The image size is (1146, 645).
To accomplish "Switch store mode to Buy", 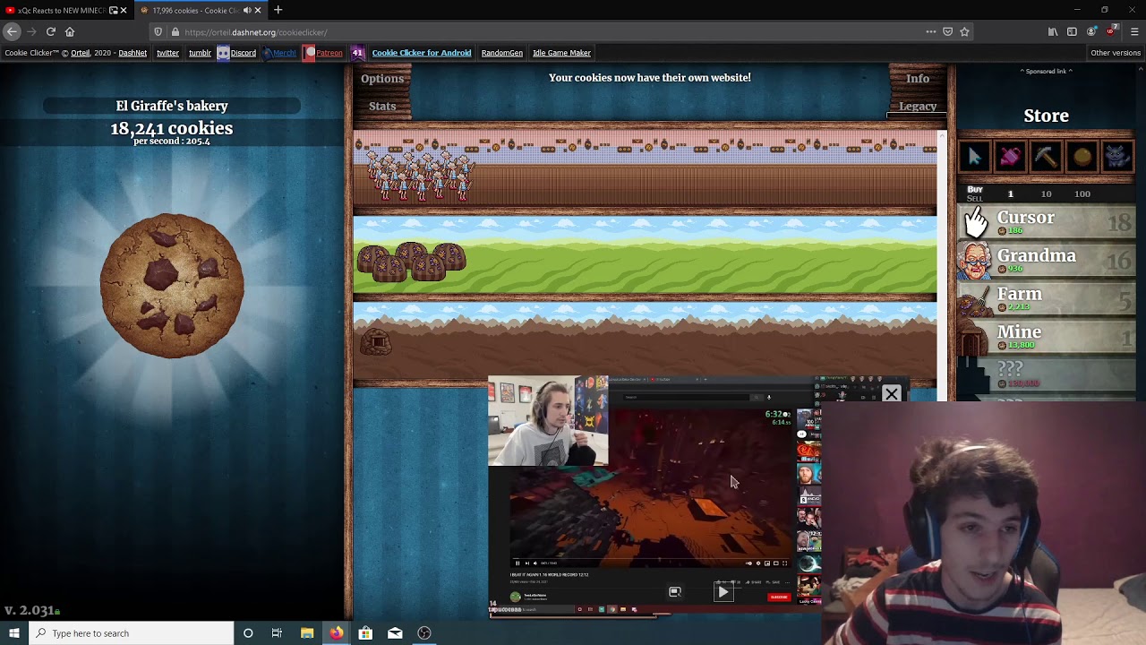I will point(975,189).
